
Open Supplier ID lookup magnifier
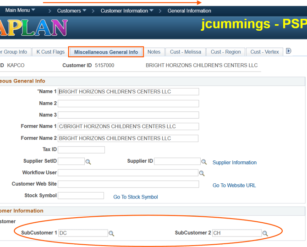pos(204,162)
